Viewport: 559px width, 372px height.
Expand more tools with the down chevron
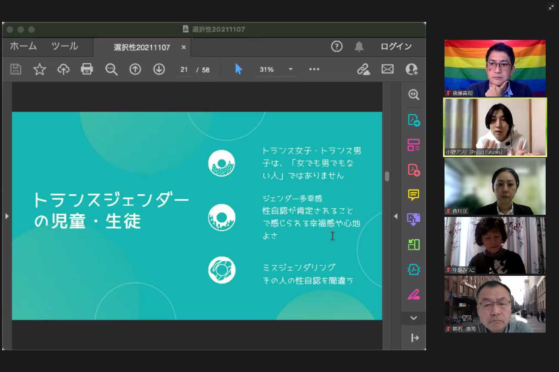point(414,318)
